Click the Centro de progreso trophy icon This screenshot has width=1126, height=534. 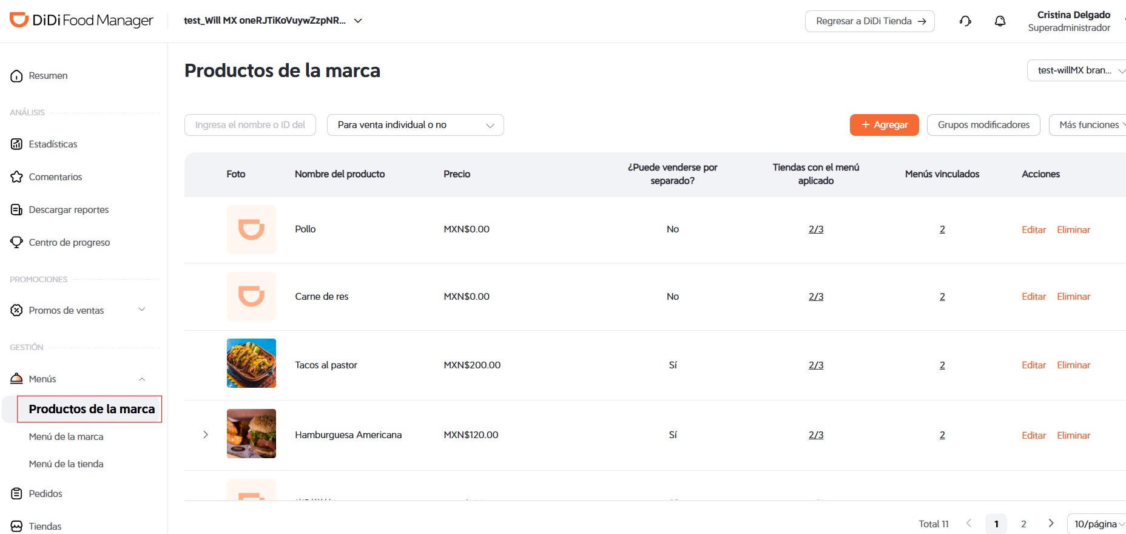[16, 242]
